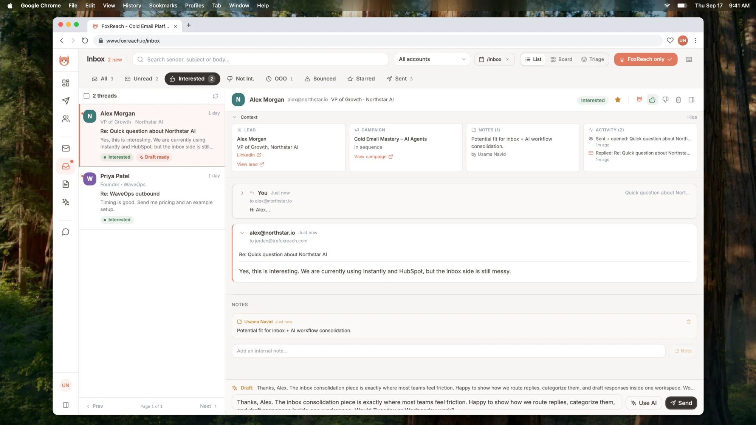Collapse the alex@northstar.io message
756x425 pixels.
[x=242, y=233]
